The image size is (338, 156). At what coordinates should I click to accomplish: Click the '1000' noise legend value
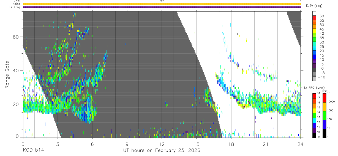coord(330,111)
